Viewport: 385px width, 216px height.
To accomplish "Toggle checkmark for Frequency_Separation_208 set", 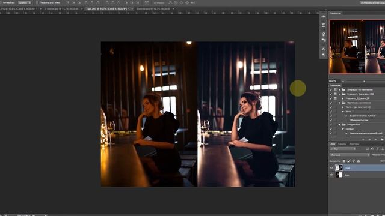I will point(331,94).
